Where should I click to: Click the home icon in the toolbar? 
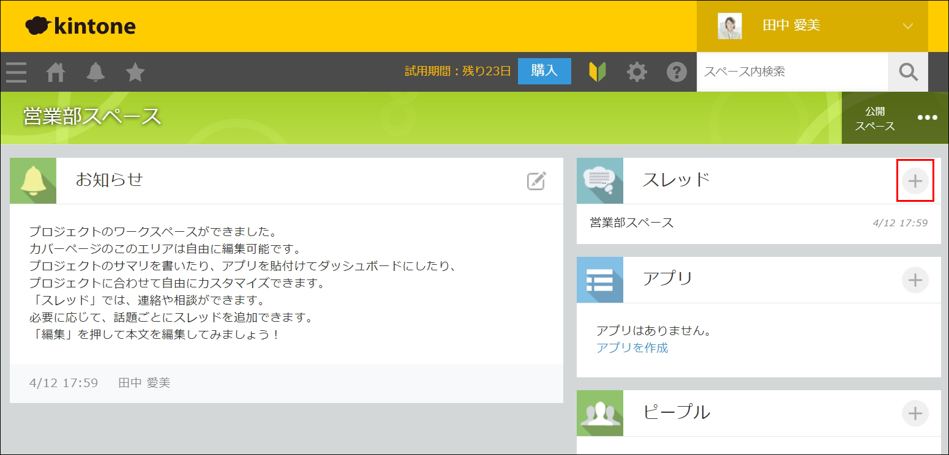tap(55, 72)
